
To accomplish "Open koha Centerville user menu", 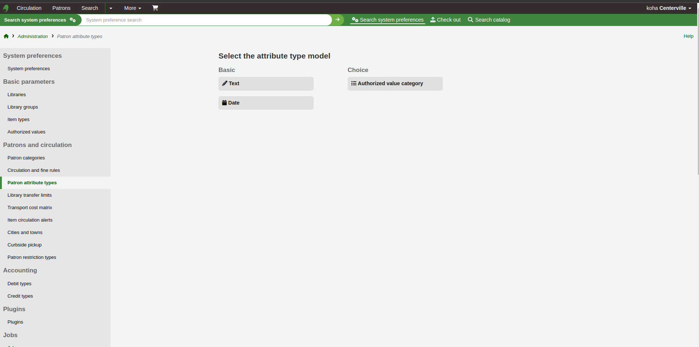I will [x=668, y=8].
